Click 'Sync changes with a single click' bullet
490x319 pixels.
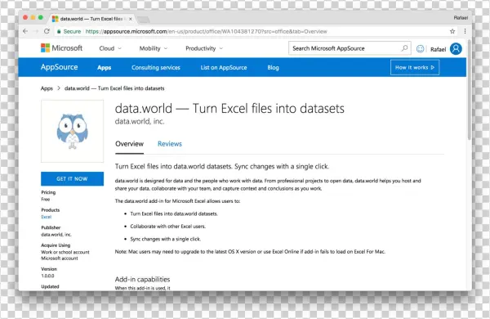click(165, 239)
